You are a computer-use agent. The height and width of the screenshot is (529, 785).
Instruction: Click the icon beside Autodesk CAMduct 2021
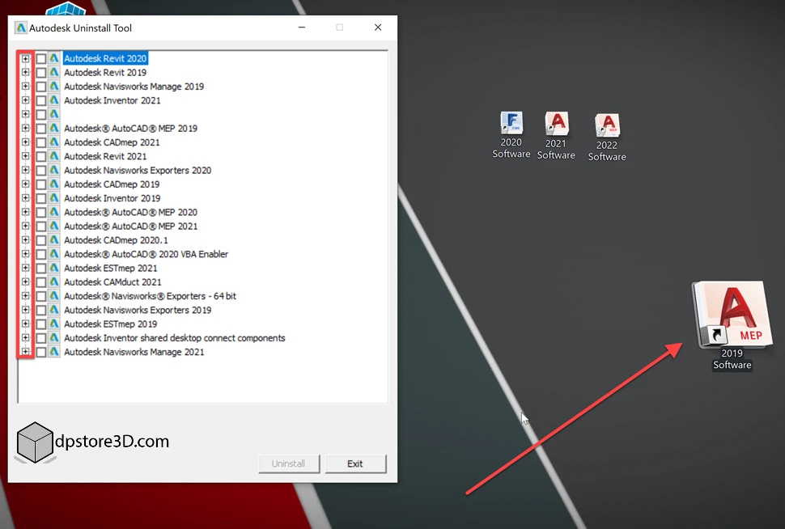click(54, 282)
